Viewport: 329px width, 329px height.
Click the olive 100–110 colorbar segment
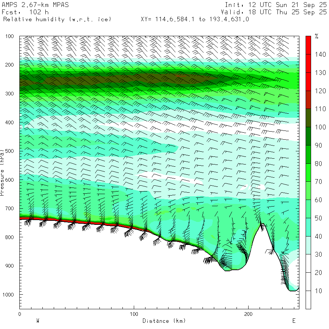(308, 118)
